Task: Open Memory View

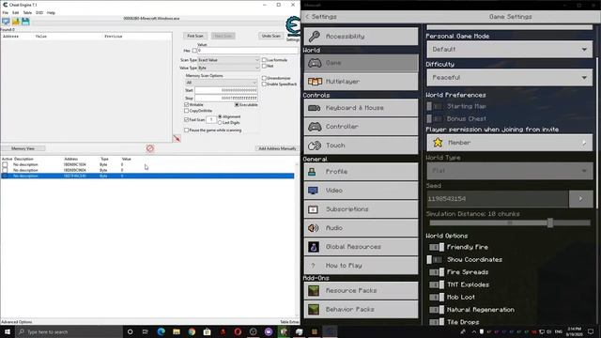Action: (23, 148)
